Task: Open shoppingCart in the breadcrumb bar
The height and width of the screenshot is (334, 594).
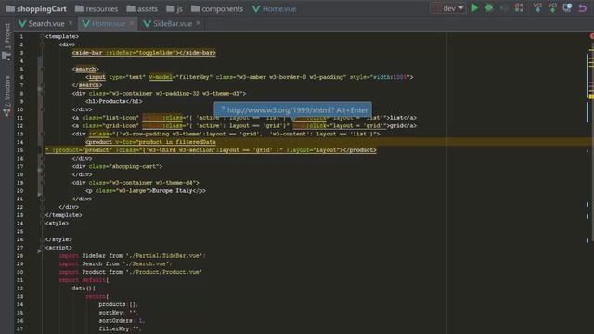Action: tap(36, 8)
